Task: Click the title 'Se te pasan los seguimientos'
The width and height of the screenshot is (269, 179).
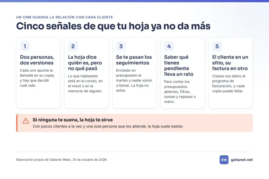Action: [134, 60]
